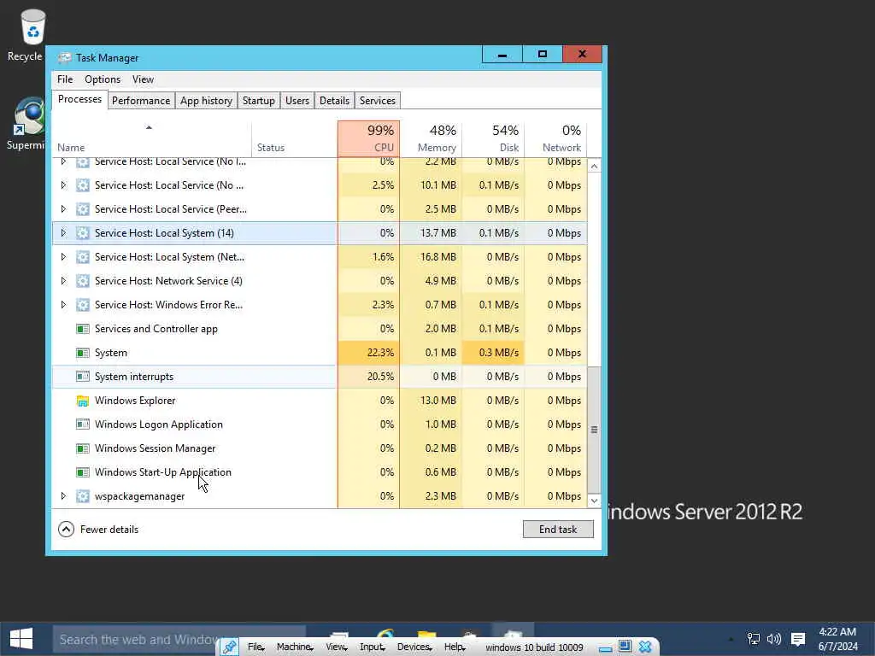875x656 pixels.
Task: Click the Task Manager title bar icon
Action: (64, 58)
